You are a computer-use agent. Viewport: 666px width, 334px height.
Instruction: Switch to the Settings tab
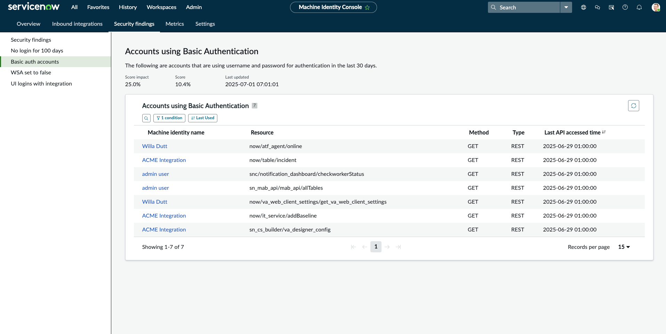205,24
